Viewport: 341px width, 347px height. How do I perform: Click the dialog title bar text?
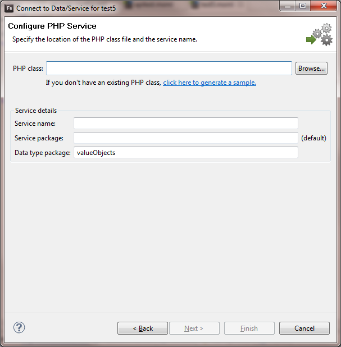coord(63,8)
